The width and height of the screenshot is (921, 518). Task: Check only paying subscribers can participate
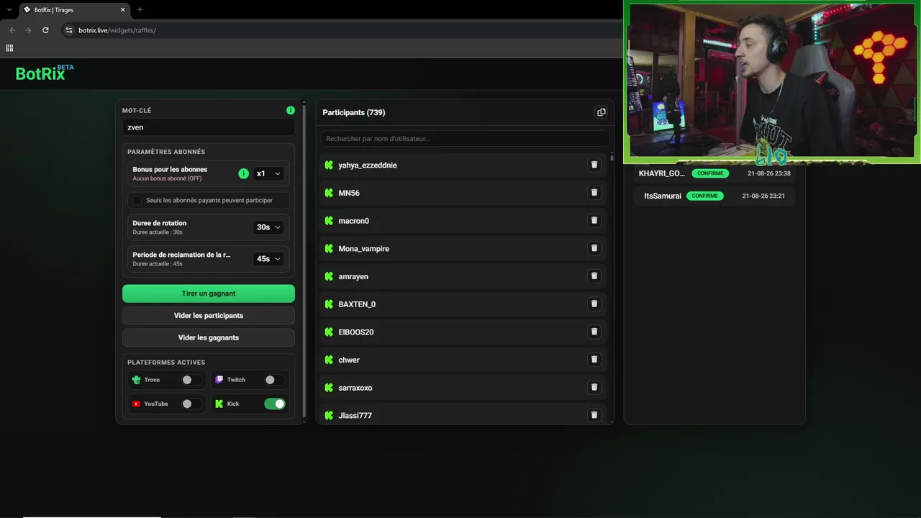point(137,200)
